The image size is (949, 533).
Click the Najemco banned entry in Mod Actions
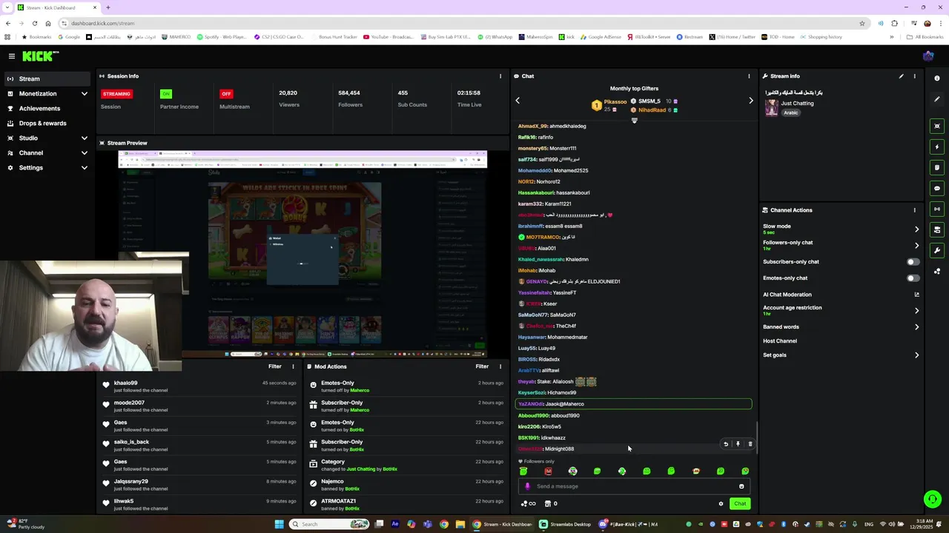(406, 485)
